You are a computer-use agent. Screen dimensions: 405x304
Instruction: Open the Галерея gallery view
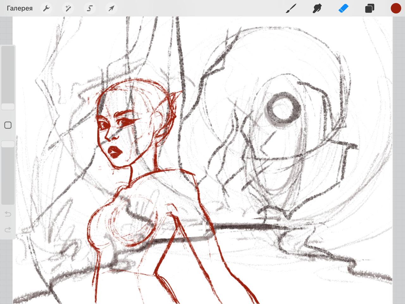click(20, 8)
